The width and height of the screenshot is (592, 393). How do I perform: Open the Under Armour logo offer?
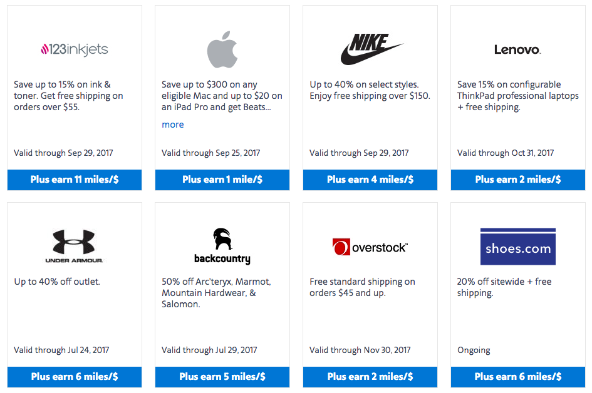click(74, 246)
